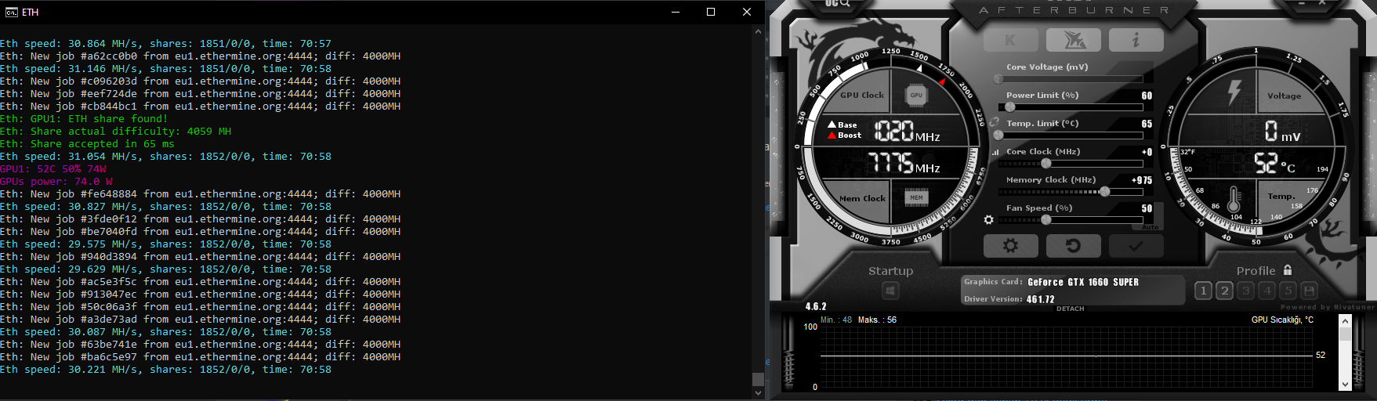Click the K Kombustor button
Screen dimensions: 1377x401
coord(1010,40)
